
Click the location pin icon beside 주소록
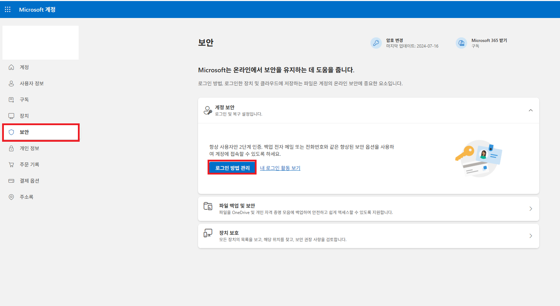[11, 197]
